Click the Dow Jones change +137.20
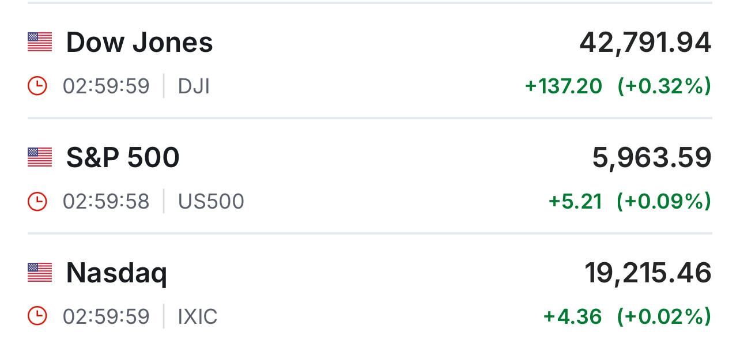 click(x=563, y=86)
